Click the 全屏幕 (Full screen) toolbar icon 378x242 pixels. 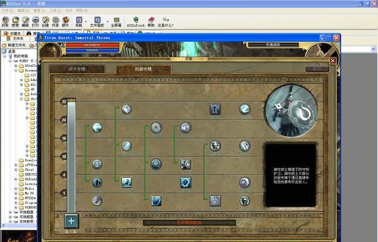(x=116, y=21)
